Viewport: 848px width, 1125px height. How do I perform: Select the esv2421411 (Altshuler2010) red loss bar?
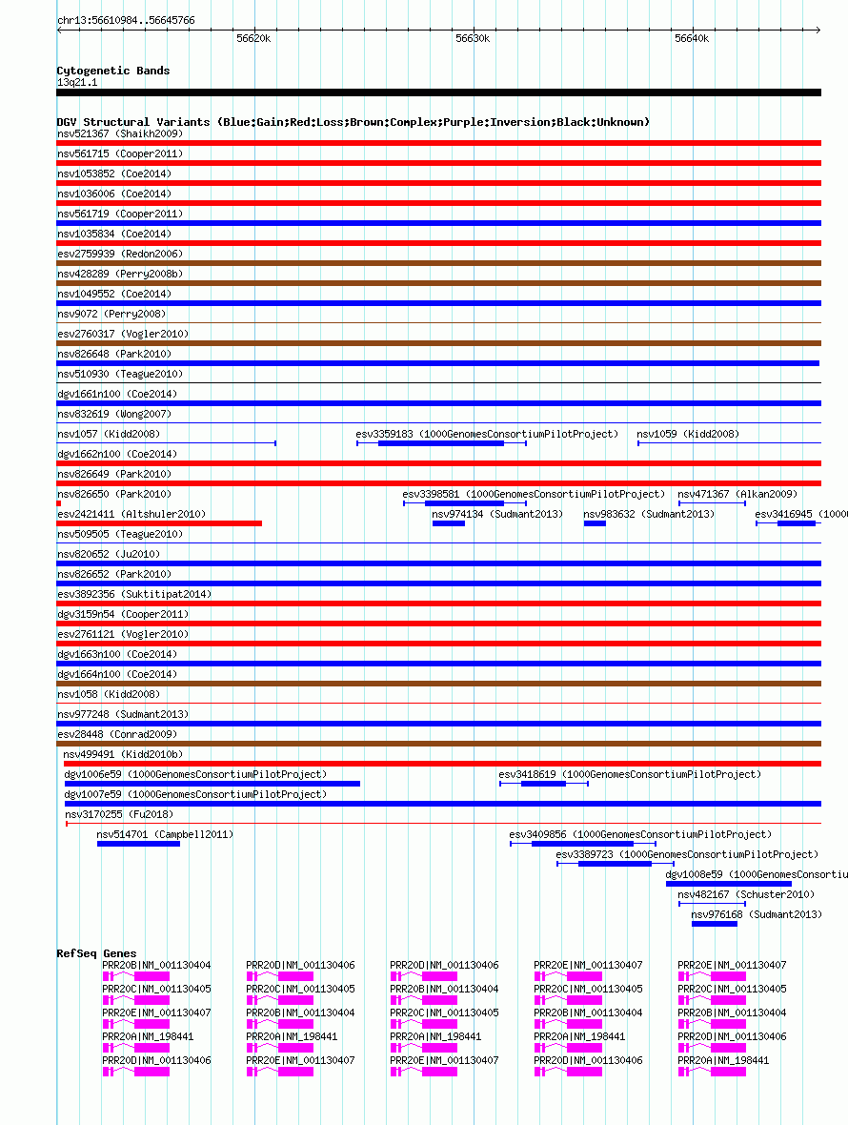[159, 523]
